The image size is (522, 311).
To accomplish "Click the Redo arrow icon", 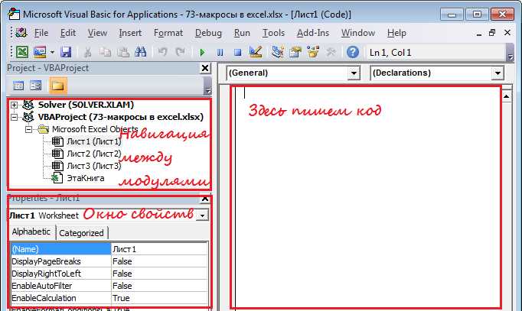I will coord(181,52).
